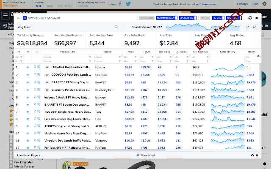The height and width of the screenshot is (169, 271).
Task: Sort by the Product Title column header
Action: coord(68,52)
